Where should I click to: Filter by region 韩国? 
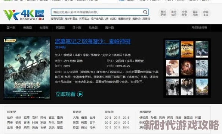coord(84,122)
